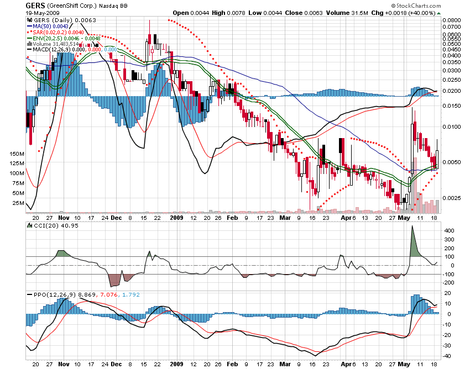Click the (GreenShift Corp.) company name
The height and width of the screenshot is (369, 470).
[x=72, y=6]
